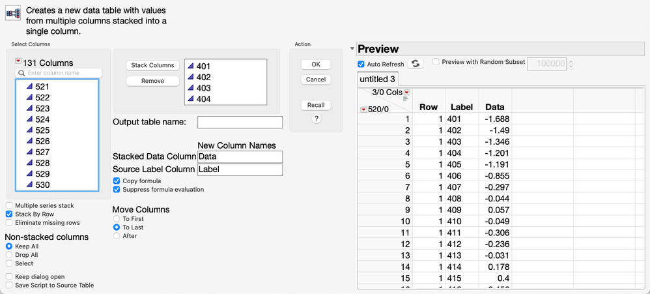This screenshot has height=294, width=650.
Task: Click the Data column header in preview
Action: pos(495,107)
